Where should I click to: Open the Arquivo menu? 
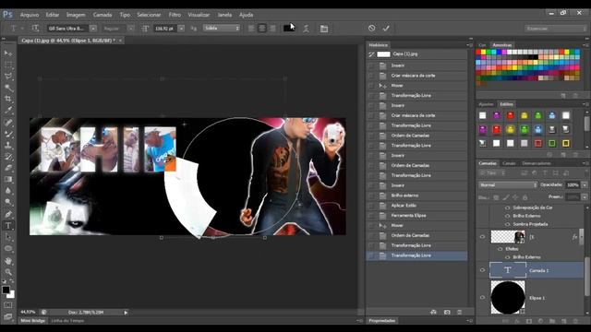(30, 15)
